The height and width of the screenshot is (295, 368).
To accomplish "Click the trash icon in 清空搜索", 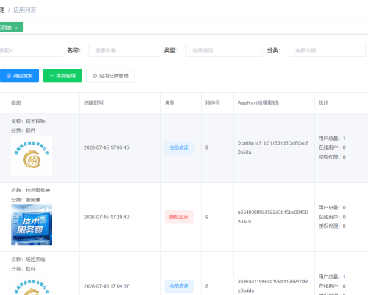I will 9,76.
